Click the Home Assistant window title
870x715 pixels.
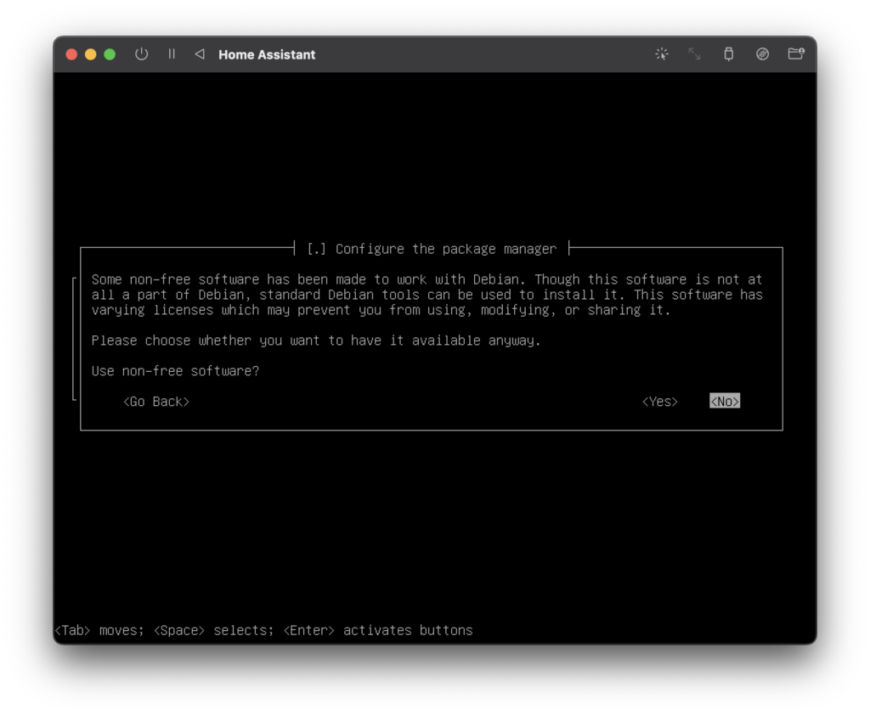(267, 54)
